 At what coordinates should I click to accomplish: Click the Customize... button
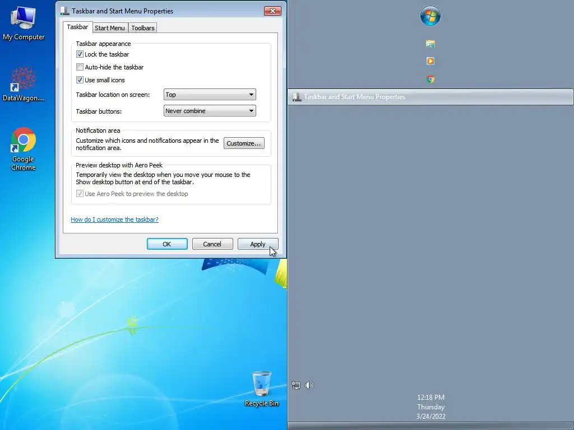click(244, 143)
